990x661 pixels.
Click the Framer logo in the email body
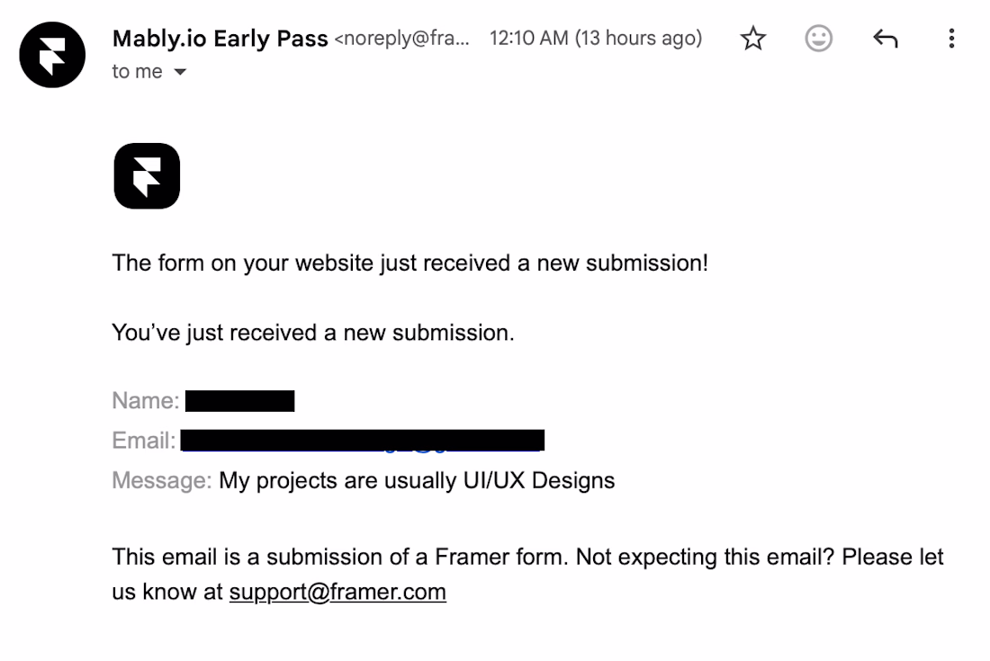click(x=147, y=176)
